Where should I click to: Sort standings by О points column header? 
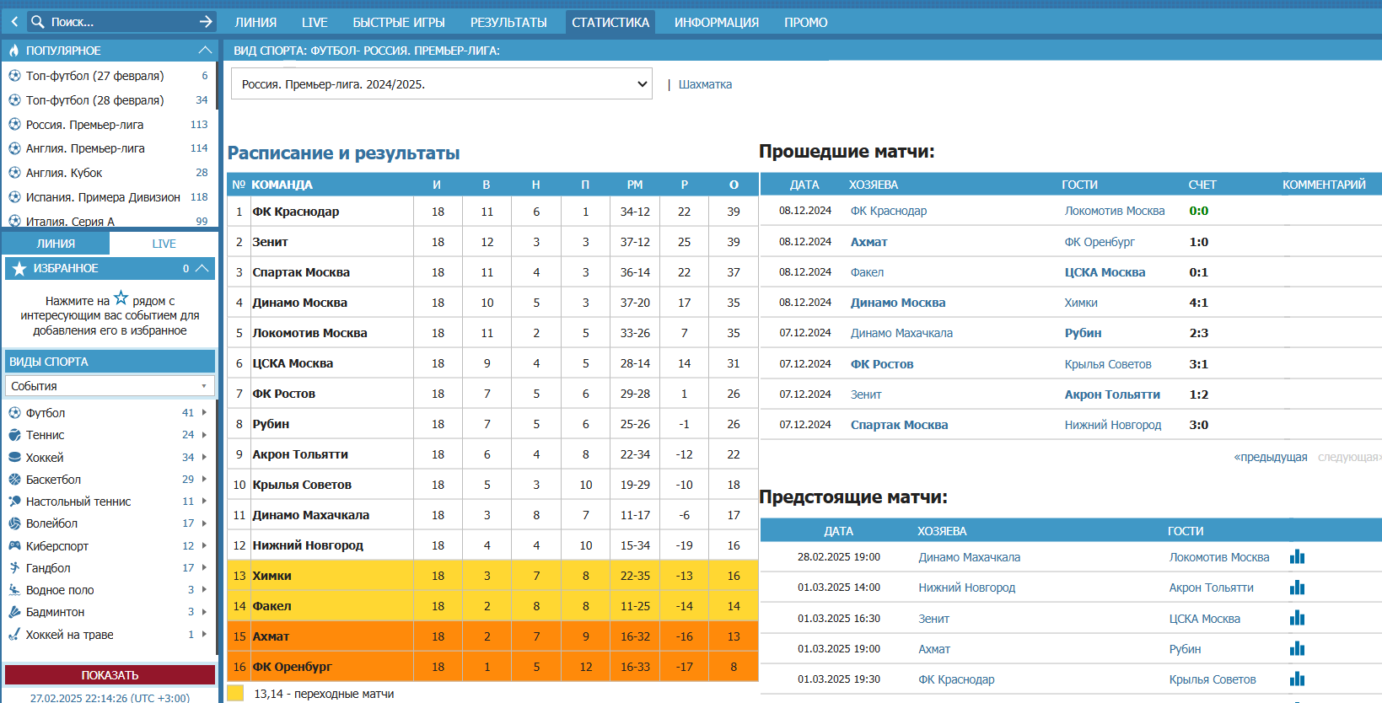pos(734,185)
